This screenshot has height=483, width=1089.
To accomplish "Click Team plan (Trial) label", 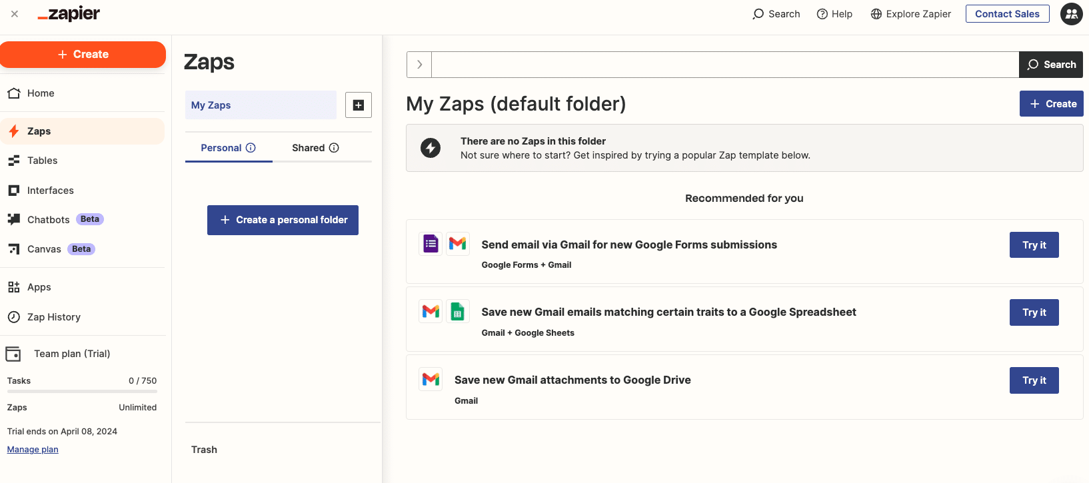I will tap(72, 354).
